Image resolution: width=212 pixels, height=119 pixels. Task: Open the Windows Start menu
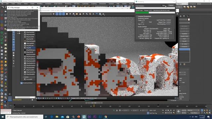point(3,117)
